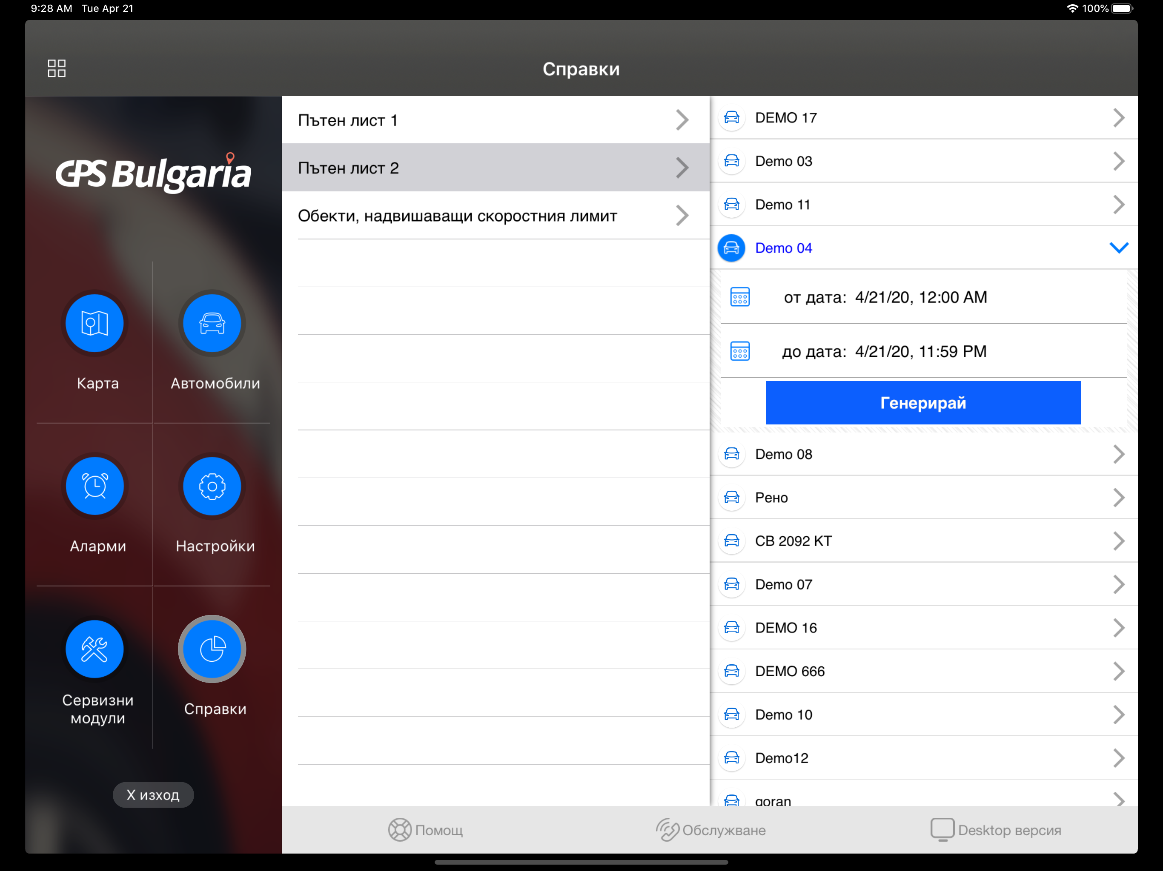Click the lifebuoy Помощ icon
Screen dimensions: 1163x871
click(400, 830)
